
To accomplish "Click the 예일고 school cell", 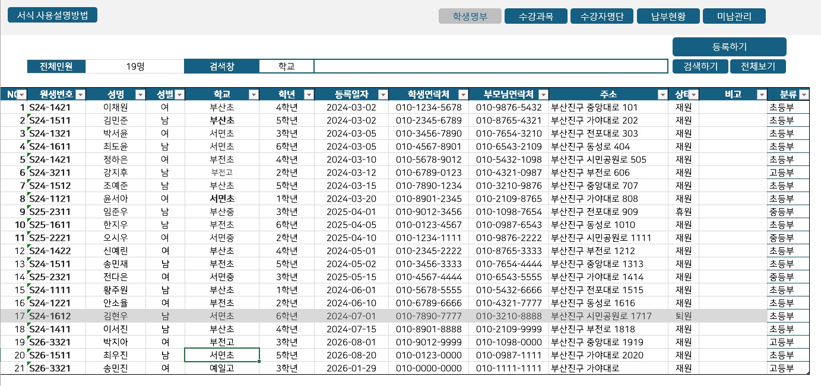I will click(221, 368).
